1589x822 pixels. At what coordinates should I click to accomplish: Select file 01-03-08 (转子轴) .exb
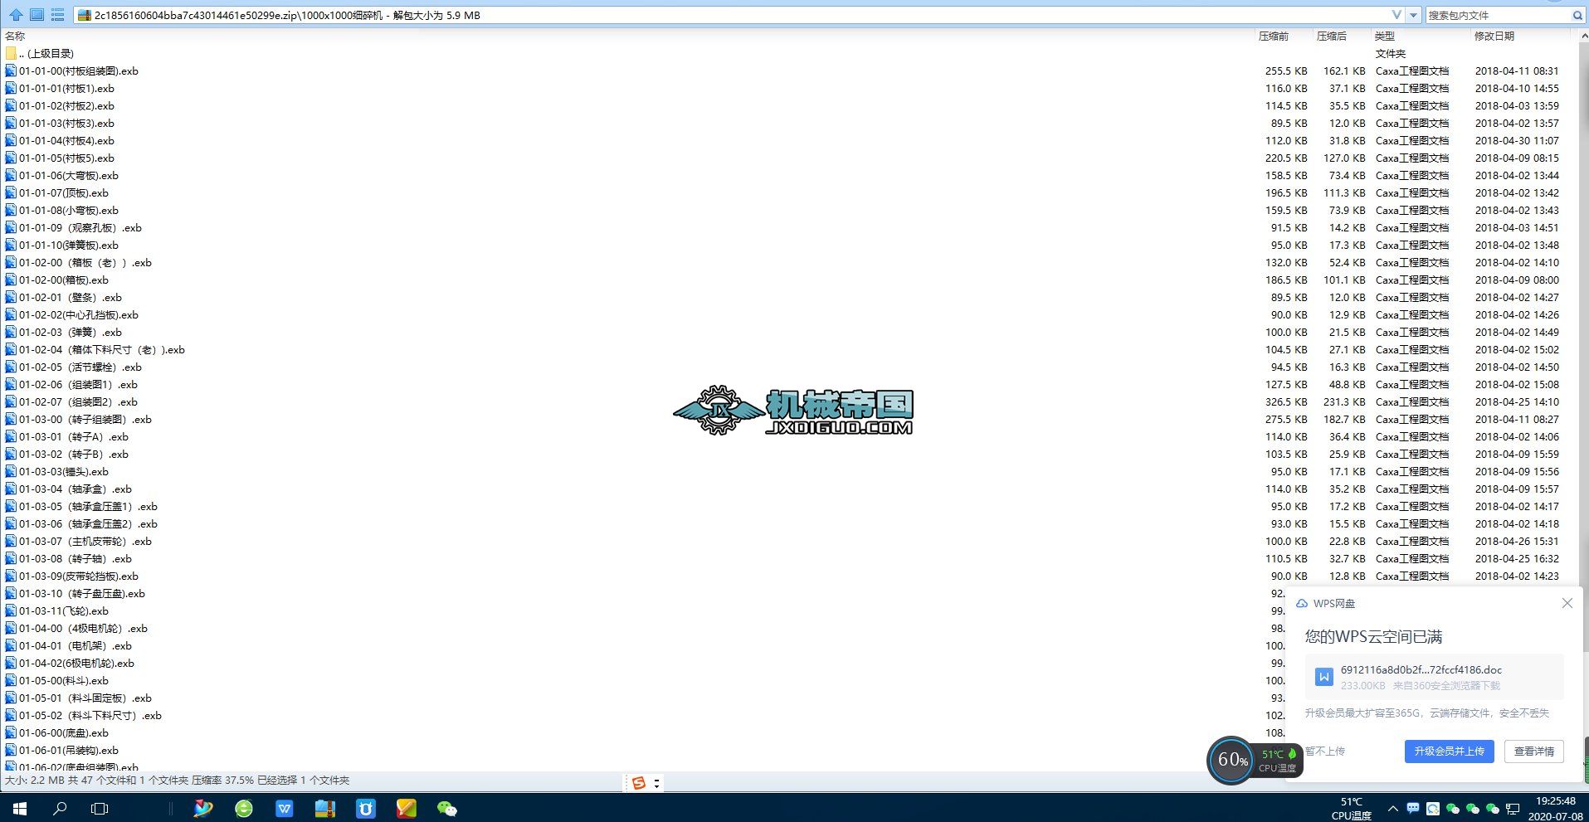[x=76, y=558]
